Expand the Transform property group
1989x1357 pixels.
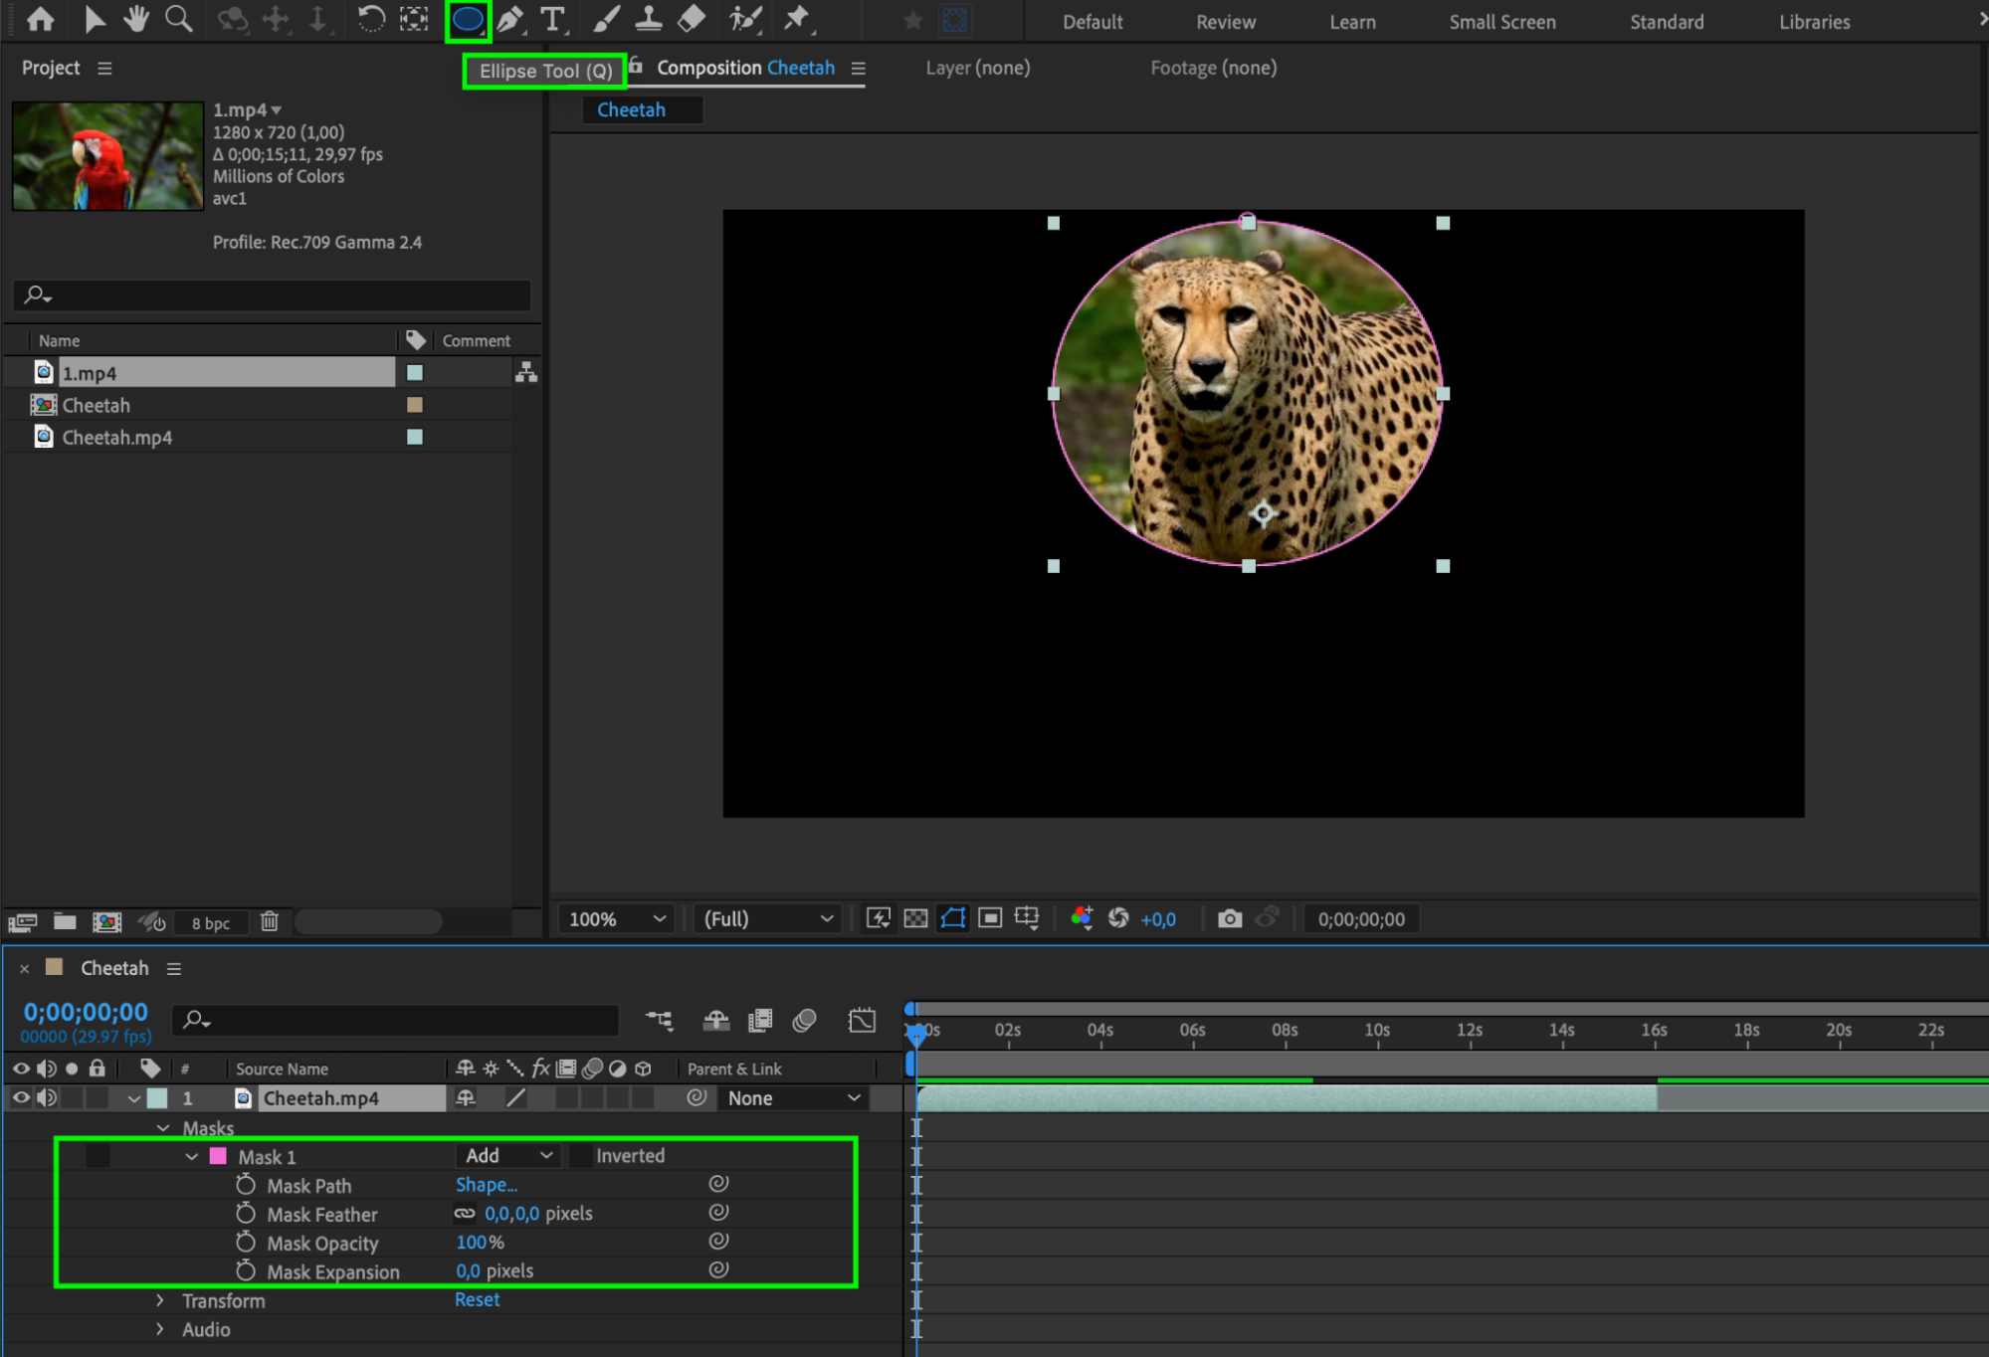(x=160, y=1299)
